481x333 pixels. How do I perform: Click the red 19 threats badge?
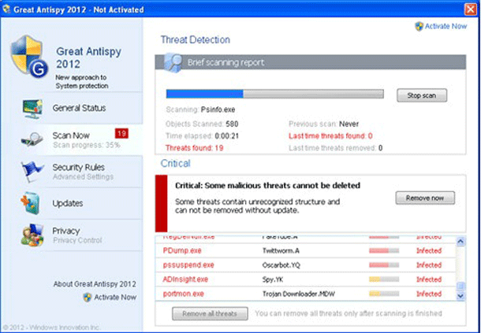121,133
